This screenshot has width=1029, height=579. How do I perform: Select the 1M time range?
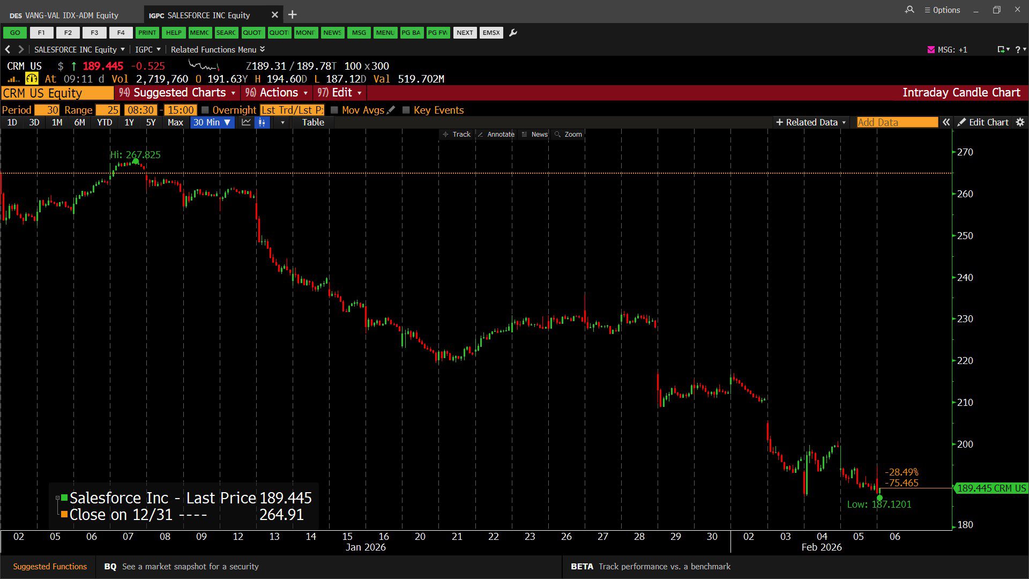tap(57, 122)
